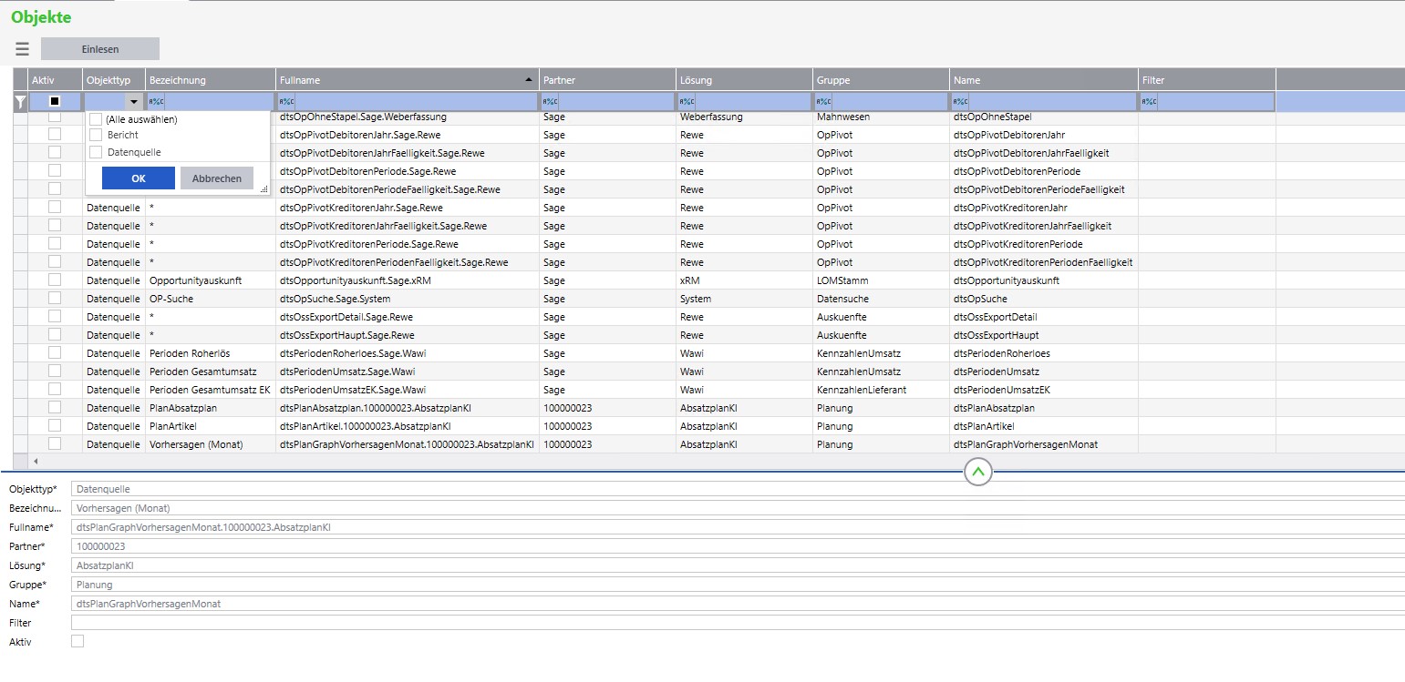
Task: Open Partner filter operator icon
Action: tap(550, 102)
